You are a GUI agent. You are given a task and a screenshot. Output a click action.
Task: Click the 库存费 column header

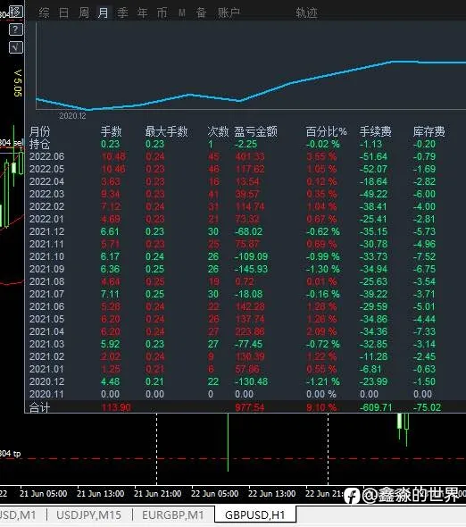(429, 131)
